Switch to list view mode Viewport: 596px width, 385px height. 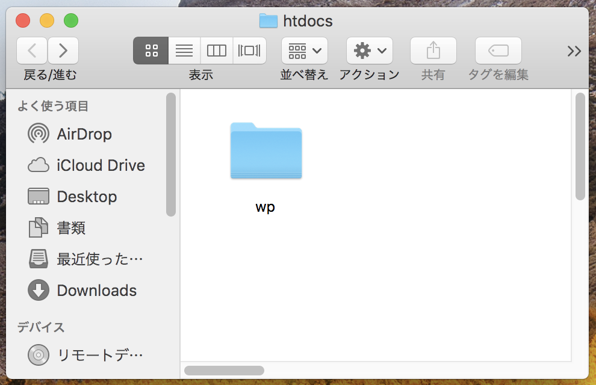(184, 51)
